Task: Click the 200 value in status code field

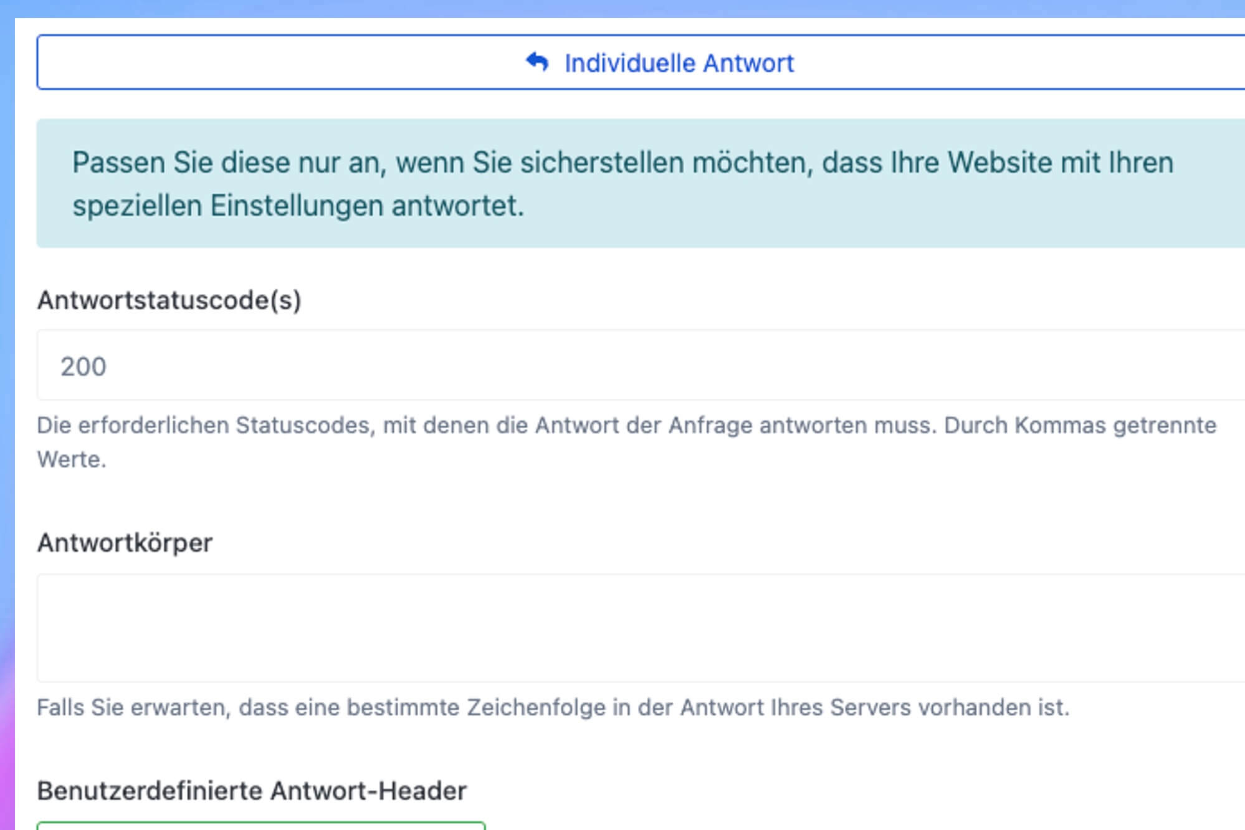Action: (83, 366)
